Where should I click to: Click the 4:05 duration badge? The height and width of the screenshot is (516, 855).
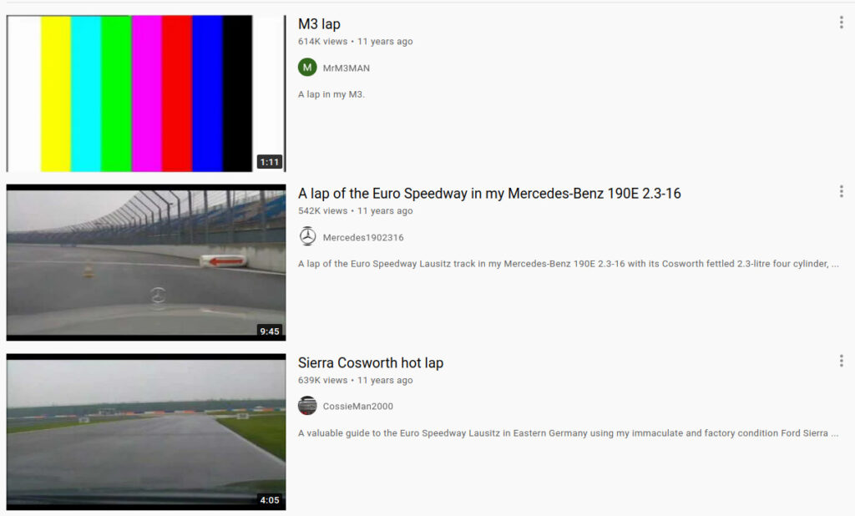[270, 500]
